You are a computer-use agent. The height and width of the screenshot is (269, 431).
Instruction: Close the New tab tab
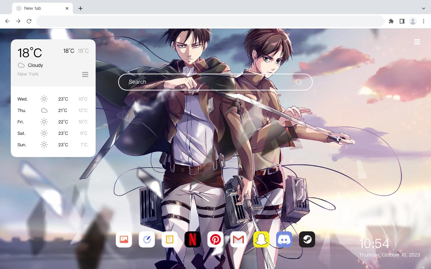click(67, 8)
